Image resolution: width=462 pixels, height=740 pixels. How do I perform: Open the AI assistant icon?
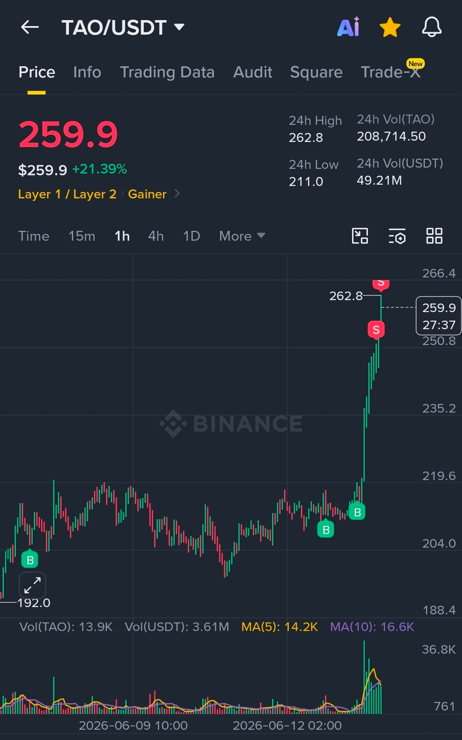pos(349,27)
